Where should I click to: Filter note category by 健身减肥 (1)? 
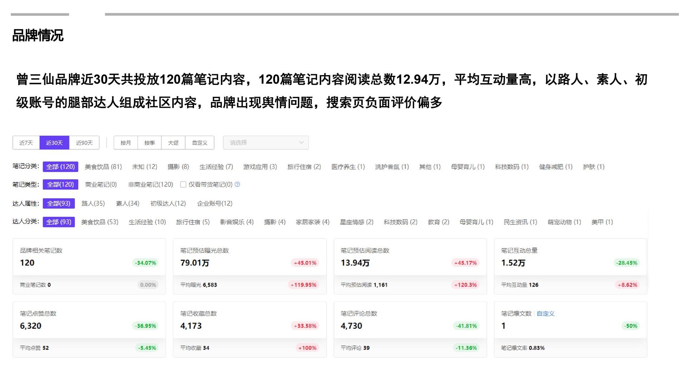tap(555, 167)
